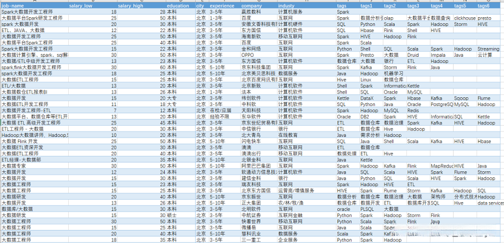Select the 阿里巴巴集团 company cell
The height and width of the screenshot is (243, 504).
pos(259,166)
